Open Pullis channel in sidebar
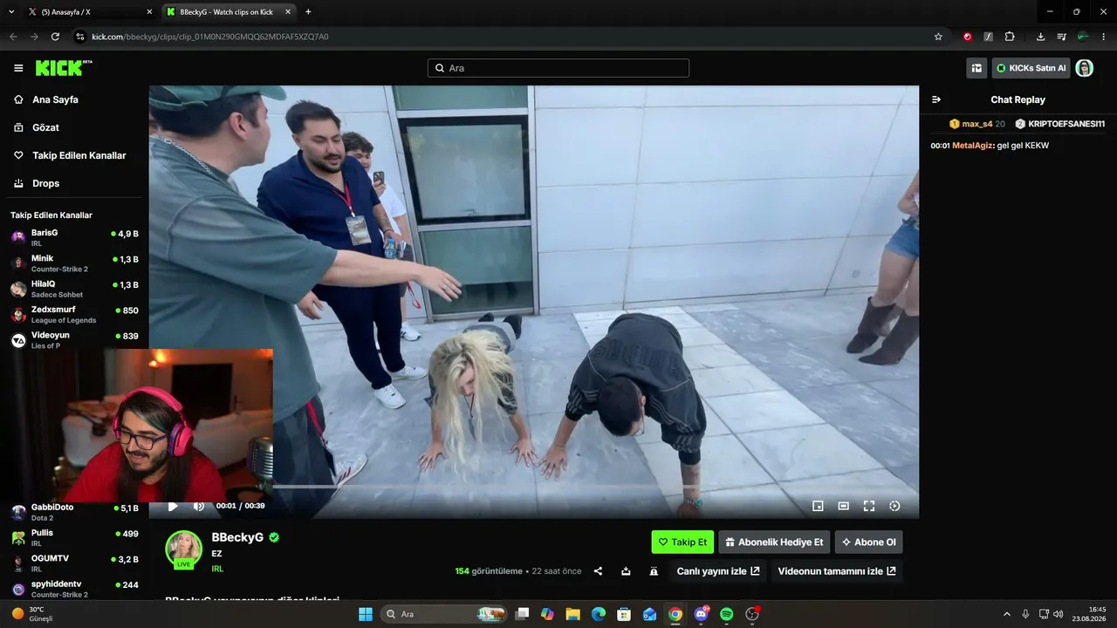 click(x=74, y=537)
